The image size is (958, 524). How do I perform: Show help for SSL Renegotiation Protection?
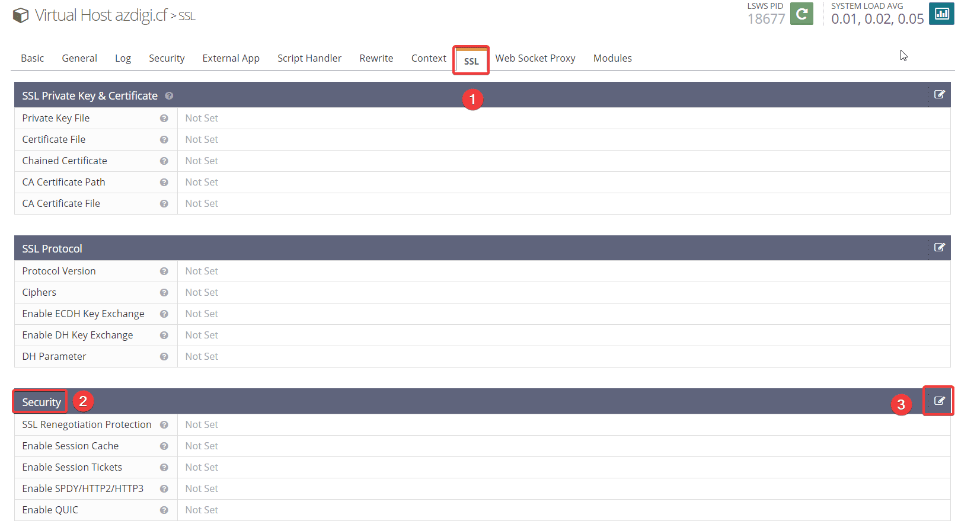click(164, 425)
